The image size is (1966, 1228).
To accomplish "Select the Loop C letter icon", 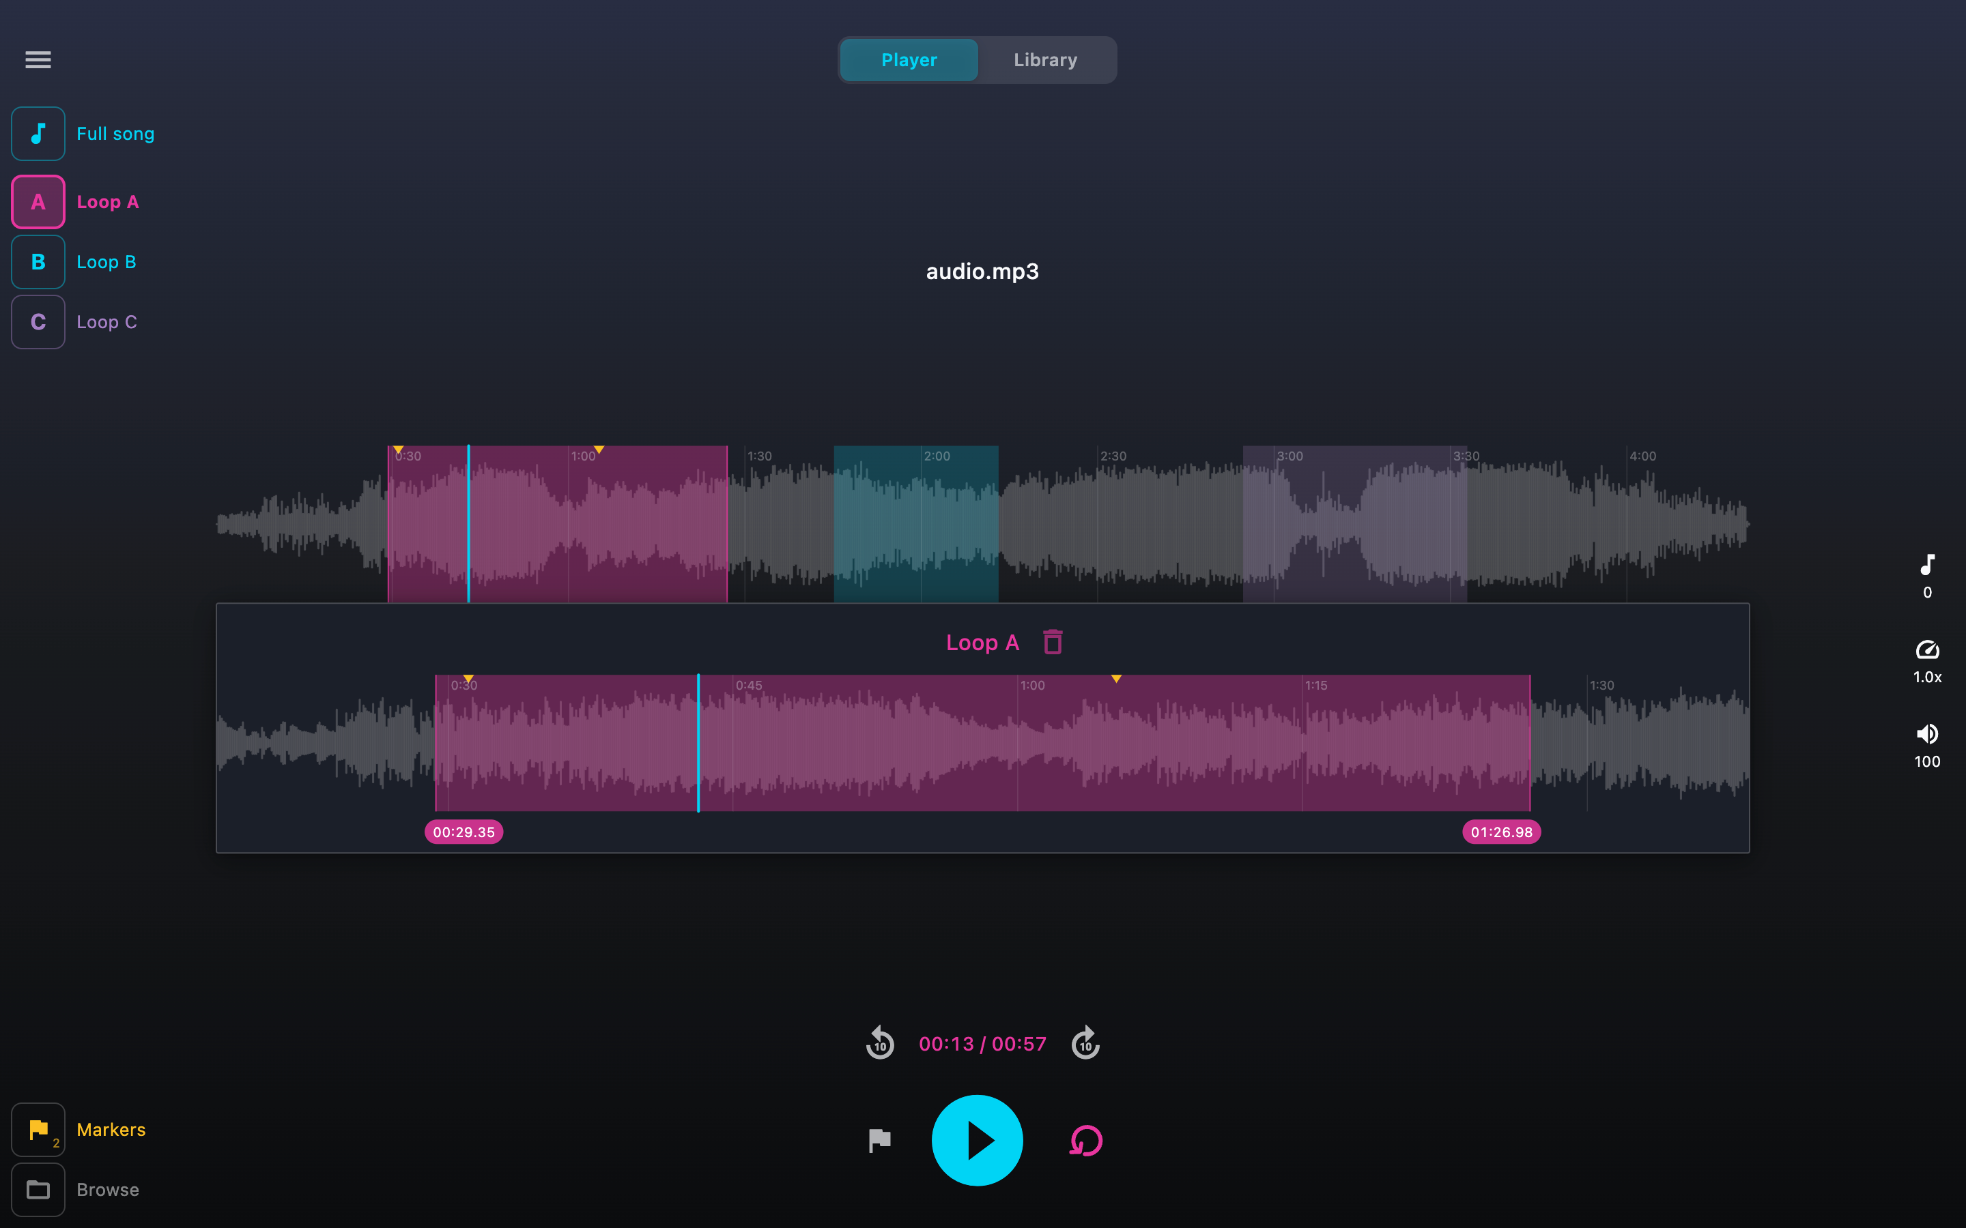I will pyautogui.click(x=38, y=321).
